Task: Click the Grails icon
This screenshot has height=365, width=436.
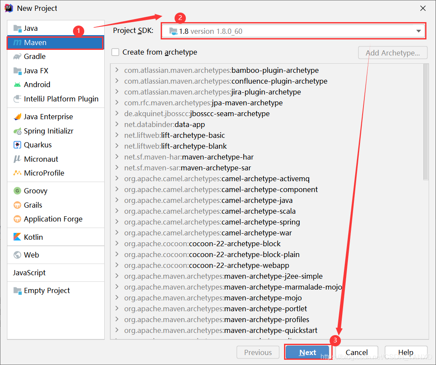Action: click(x=17, y=205)
